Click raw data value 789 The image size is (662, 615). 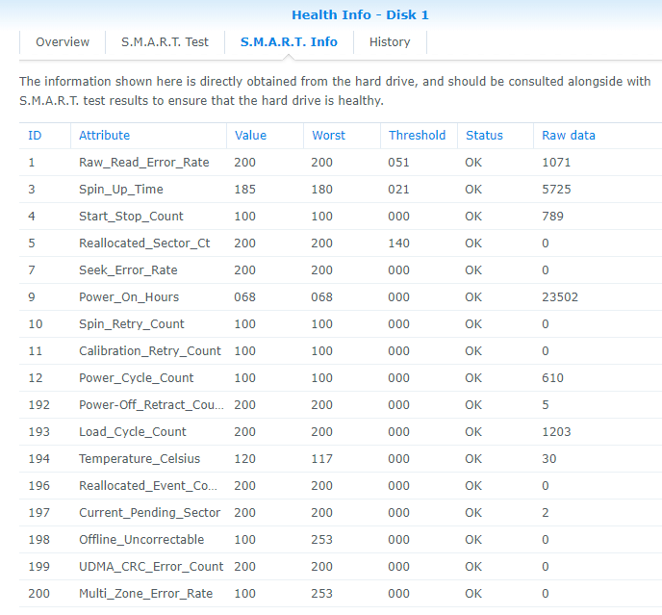[552, 217]
